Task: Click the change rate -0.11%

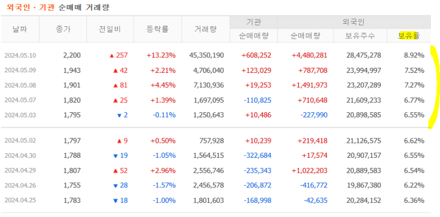Action: pos(164,115)
